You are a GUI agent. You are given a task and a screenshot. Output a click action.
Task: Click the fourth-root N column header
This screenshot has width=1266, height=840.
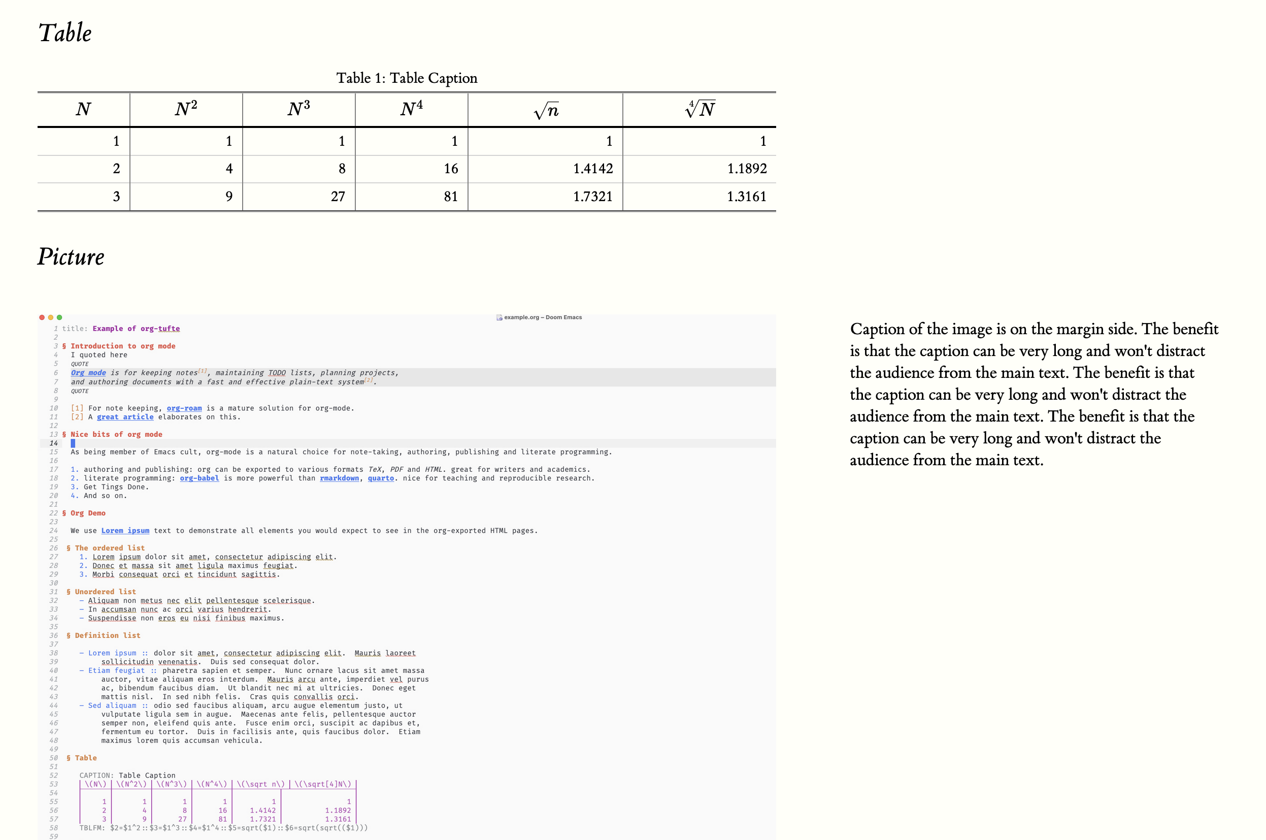tap(699, 109)
